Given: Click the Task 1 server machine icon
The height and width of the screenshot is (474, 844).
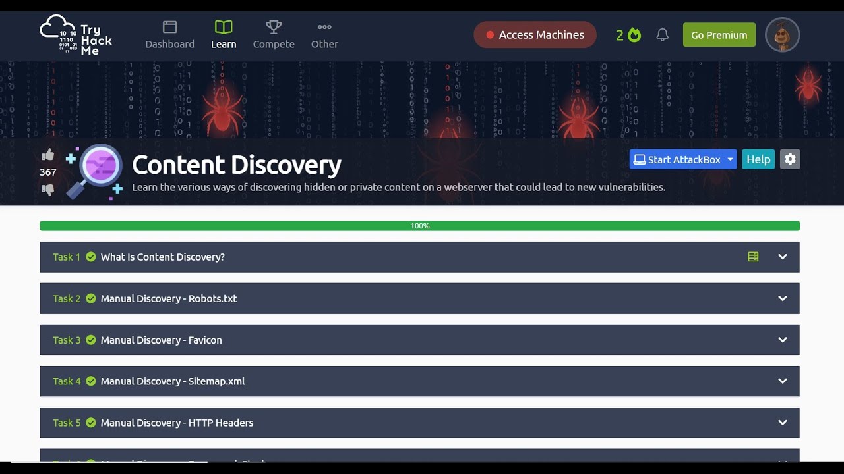Looking at the screenshot, I should pyautogui.click(x=753, y=257).
